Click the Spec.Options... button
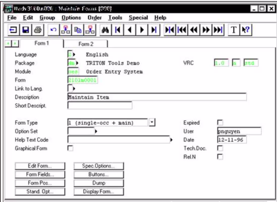The width and height of the screenshot is (277, 202). pyautogui.click(x=98, y=166)
